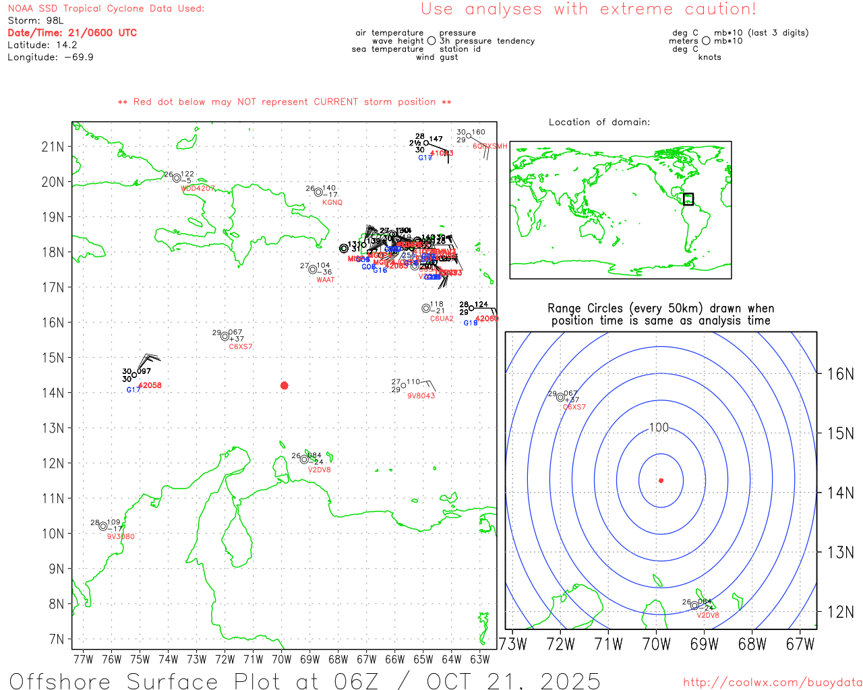The height and width of the screenshot is (690, 863).
Task: Click the KGNQ station id label
Action: coord(332,202)
